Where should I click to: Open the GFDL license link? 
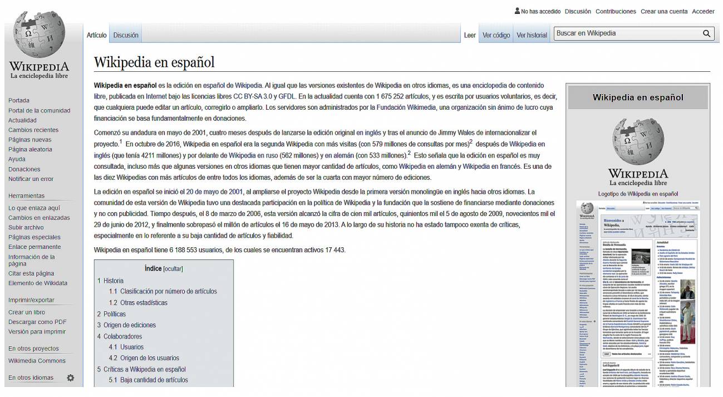tap(287, 96)
